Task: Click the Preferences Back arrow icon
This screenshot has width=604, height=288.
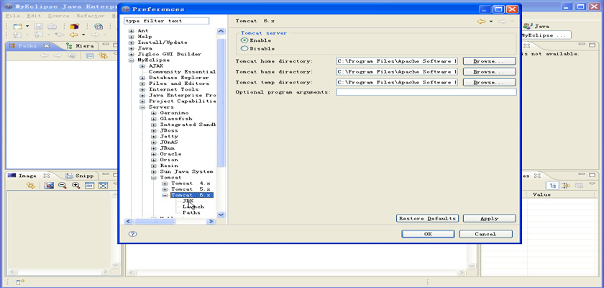Action: coord(481,21)
